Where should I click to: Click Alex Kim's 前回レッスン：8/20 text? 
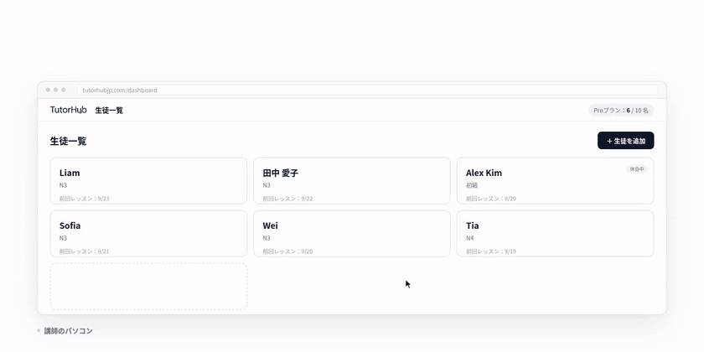[x=491, y=199]
